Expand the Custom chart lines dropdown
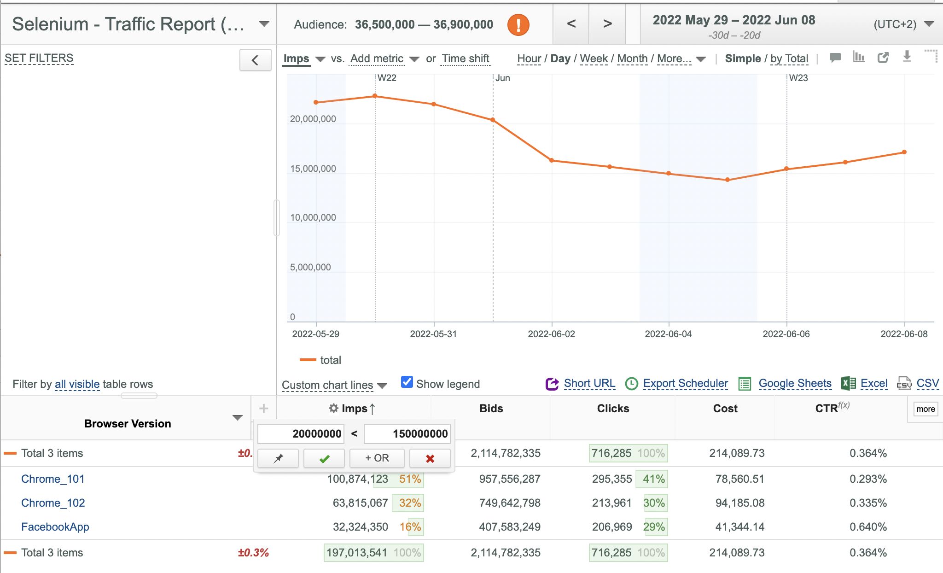 pos(334,385)
